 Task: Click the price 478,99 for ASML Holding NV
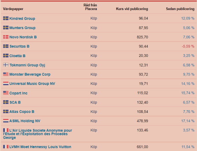143,121
